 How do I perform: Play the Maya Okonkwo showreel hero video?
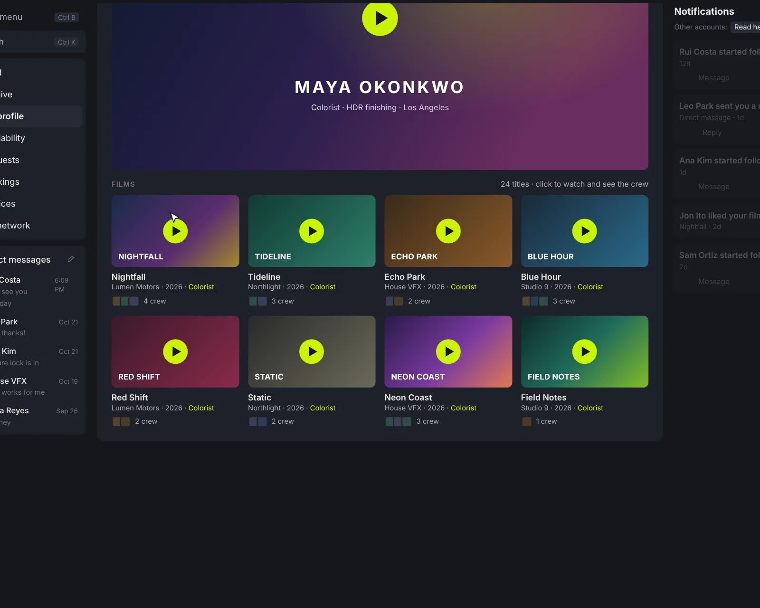[380, 18]
